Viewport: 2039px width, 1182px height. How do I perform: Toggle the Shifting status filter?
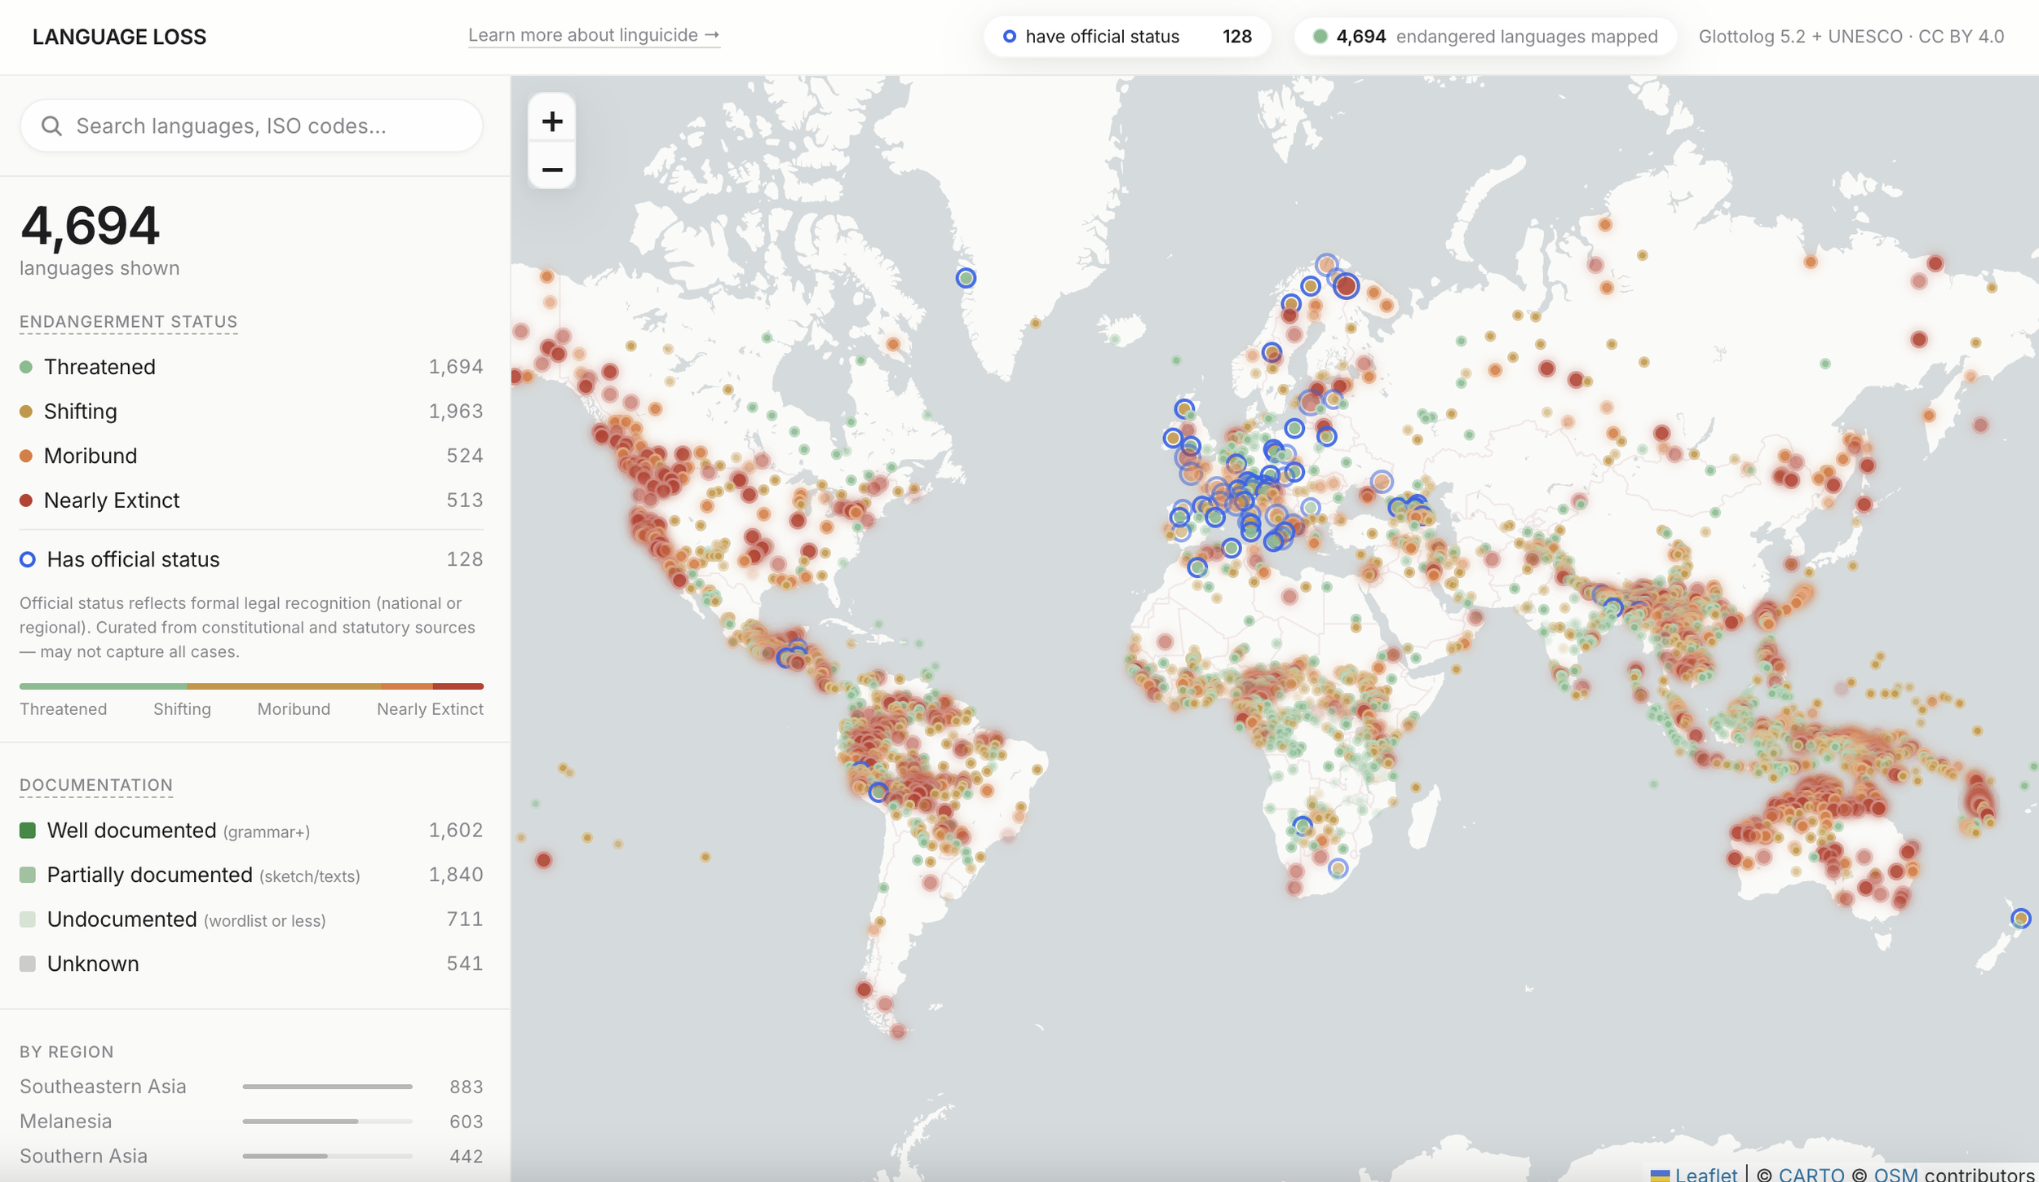click(x=80, y=412)
